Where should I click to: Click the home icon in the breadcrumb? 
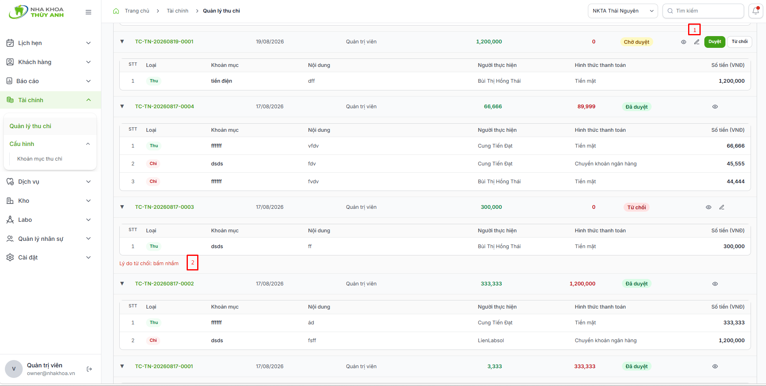pyautogui.click(x=116, y=11)
